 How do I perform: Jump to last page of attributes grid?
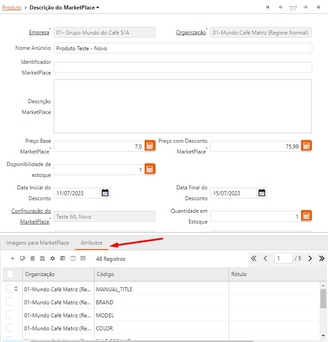(x=322, y=259)
